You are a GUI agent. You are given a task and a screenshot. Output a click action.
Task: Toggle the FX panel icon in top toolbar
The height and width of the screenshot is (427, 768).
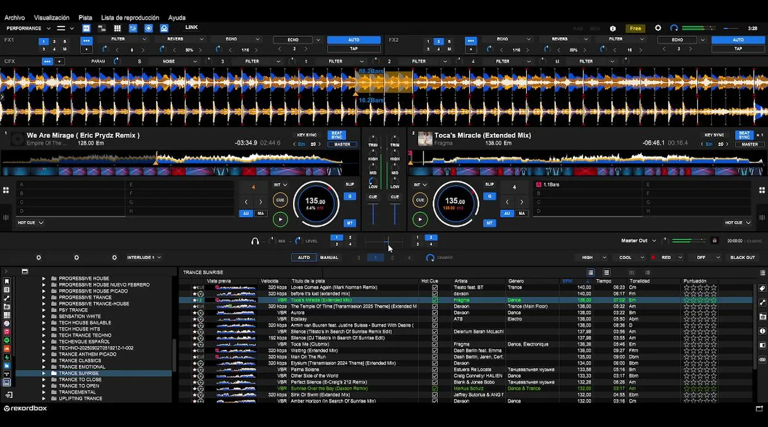coord(87,28)
